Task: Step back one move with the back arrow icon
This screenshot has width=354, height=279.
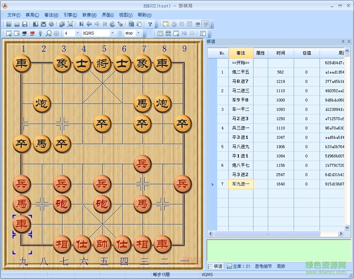Action: coord(89,24)
